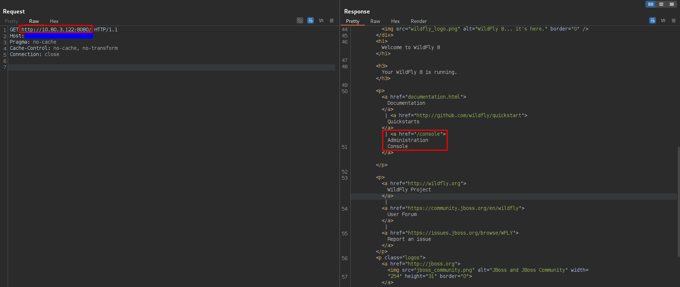Click the text "Welcome to WildFly 8"
680x287 pixels.
click(x=411, y=47)
